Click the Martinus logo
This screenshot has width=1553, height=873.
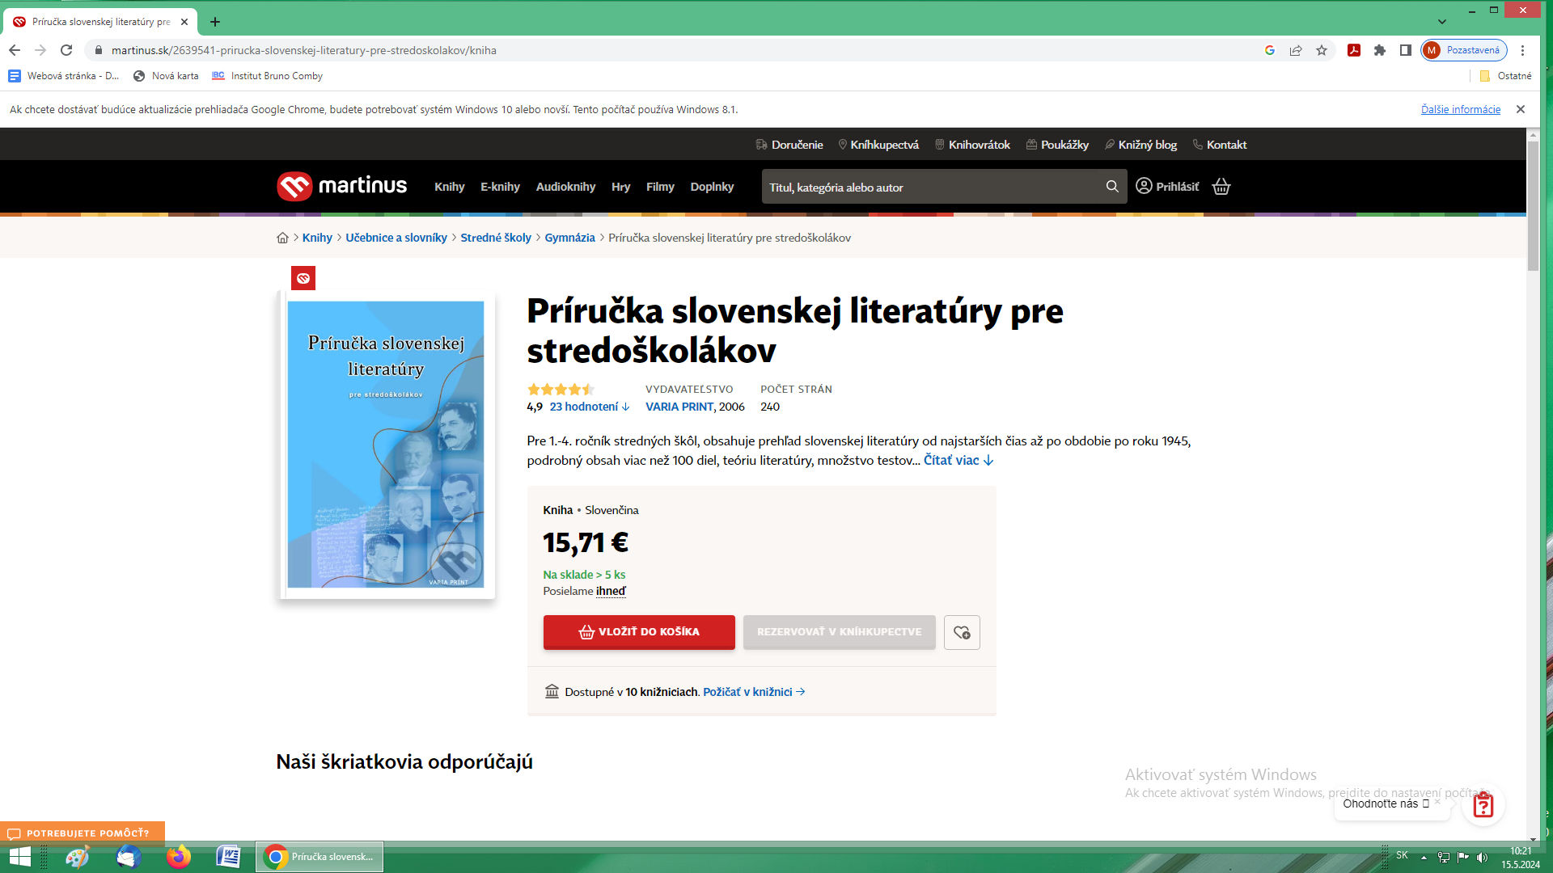(x=341, y=186)
